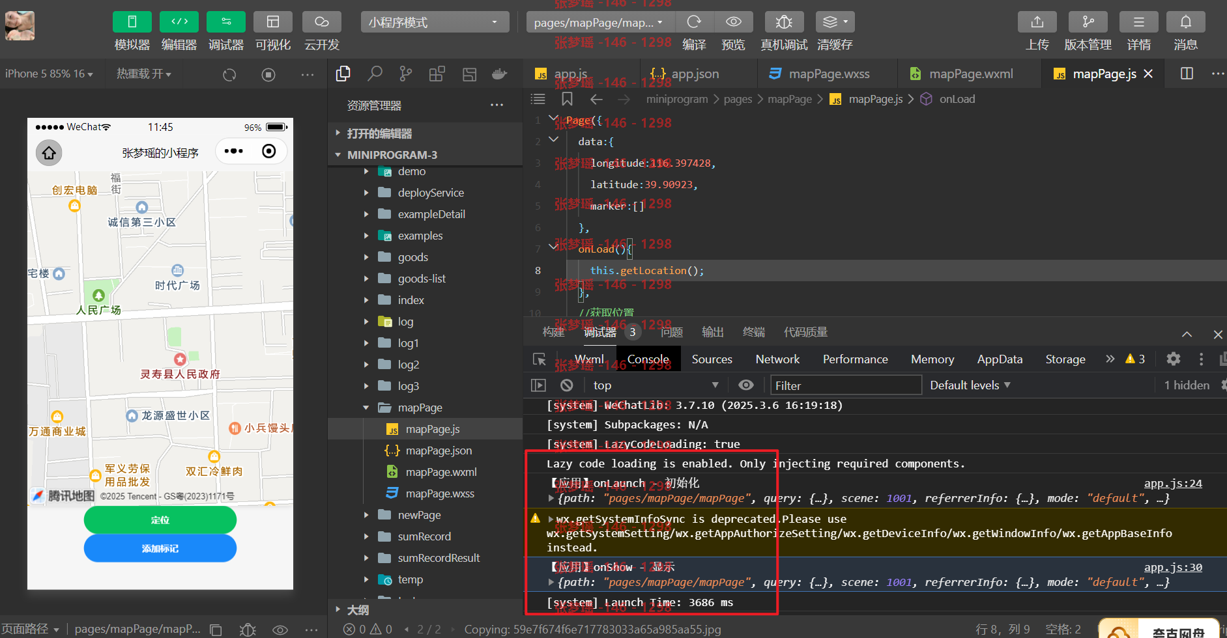Viewport: 1227px width, 638px height.
Task: Clear the console
Action: point(567,385)
